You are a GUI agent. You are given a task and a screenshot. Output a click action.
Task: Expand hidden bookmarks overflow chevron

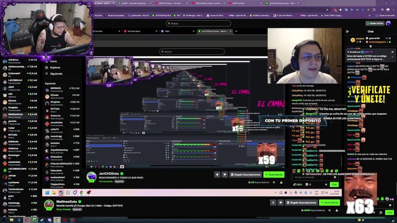click(x=369, y=15)
